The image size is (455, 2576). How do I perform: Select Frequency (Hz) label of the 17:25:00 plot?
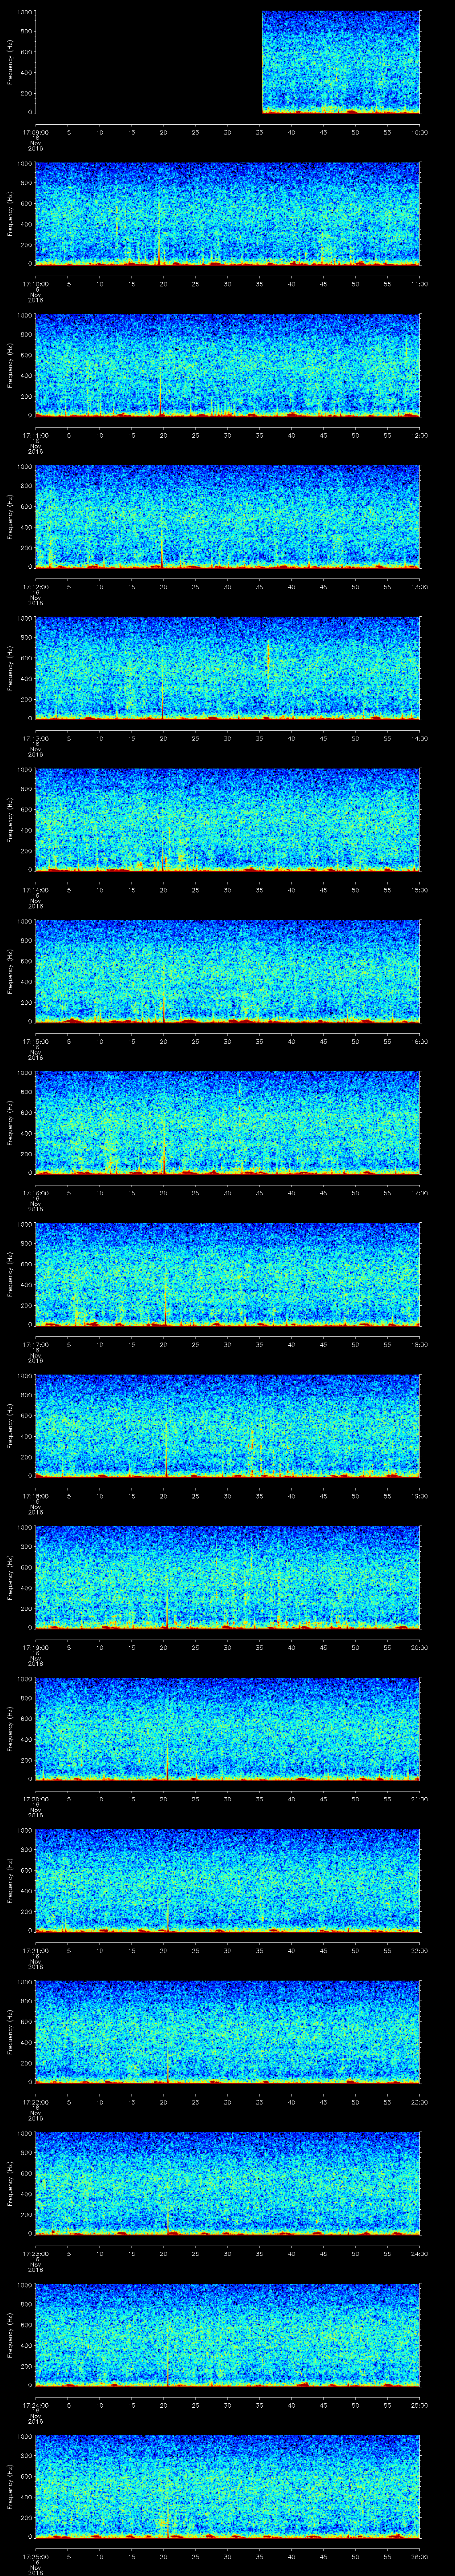click(10, 2486)
